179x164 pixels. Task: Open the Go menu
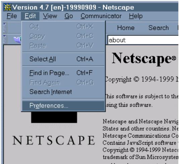click(x=69, y=16)
